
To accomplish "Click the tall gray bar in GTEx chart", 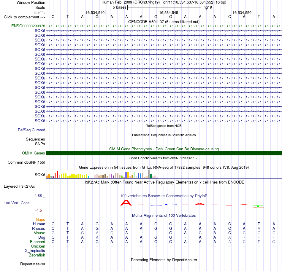I will [x=149, y=174].
